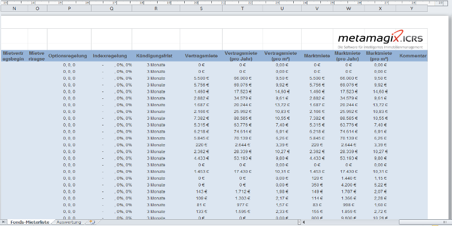Click the 2,72 € cell

click(380, 211)
